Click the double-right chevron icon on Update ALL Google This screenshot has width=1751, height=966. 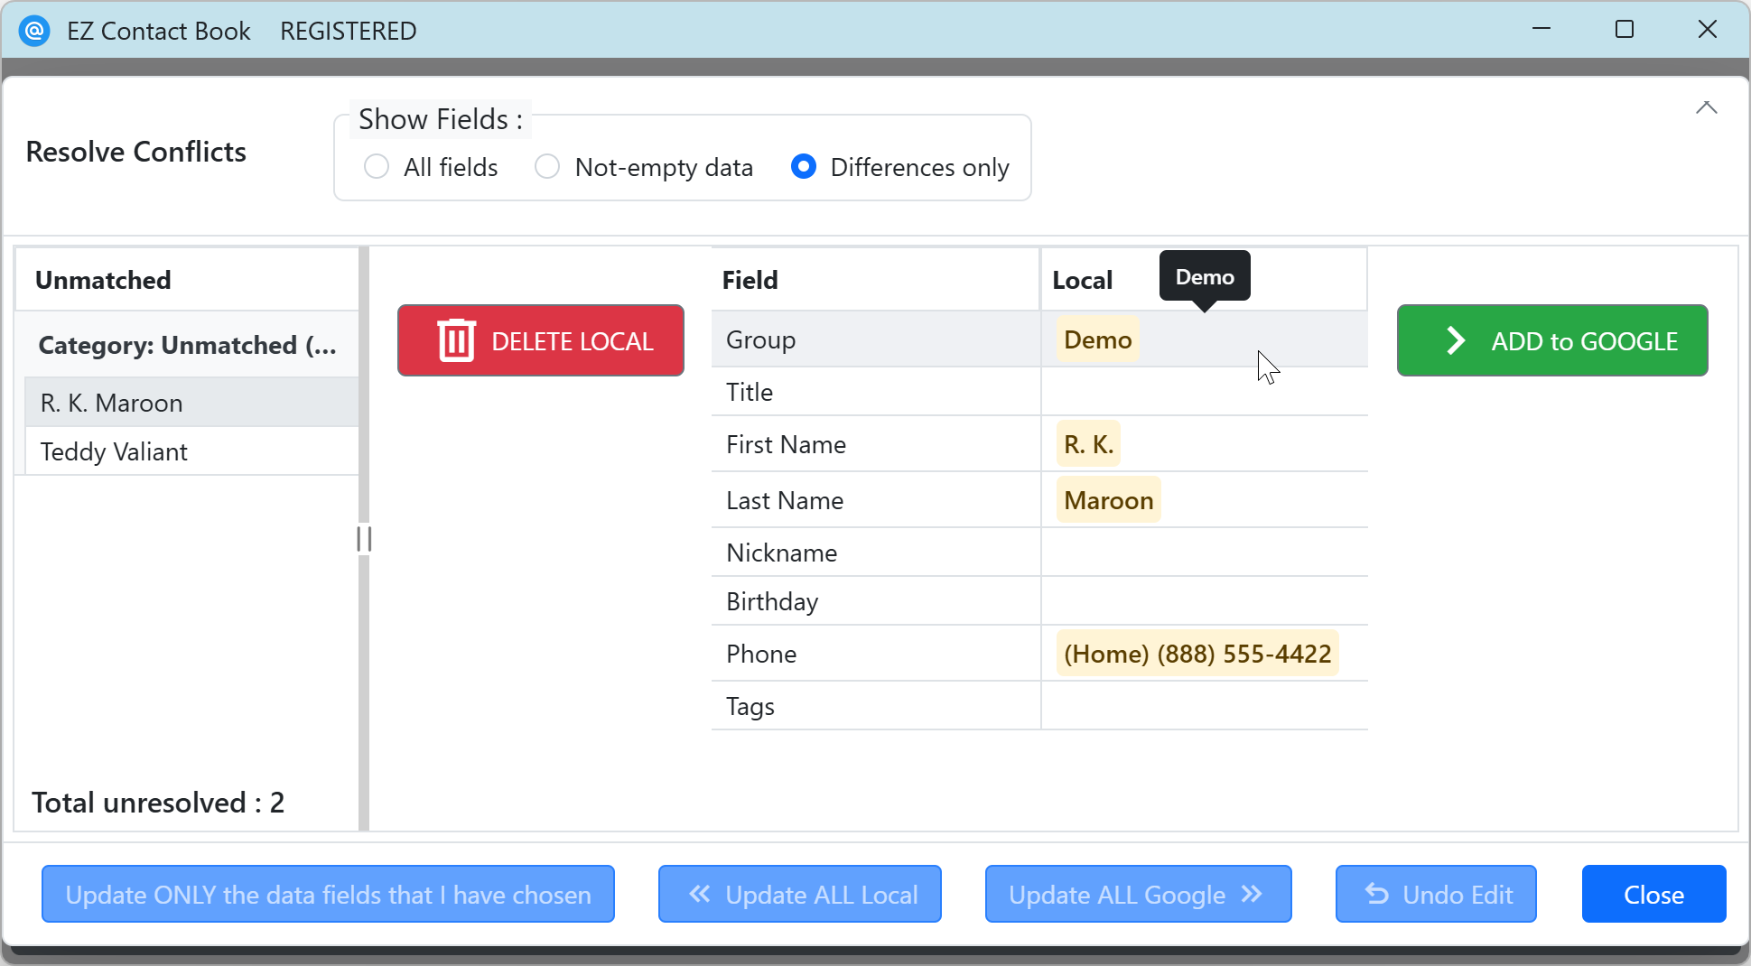pos(1252,896)
